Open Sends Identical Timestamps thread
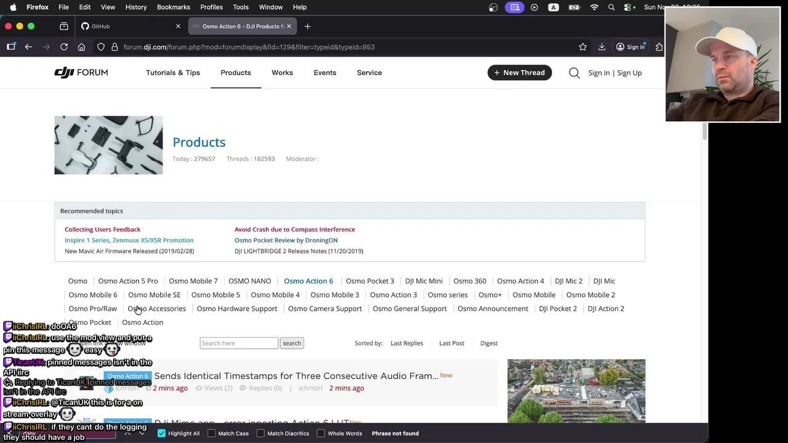Image resolution: width=788 pixels, height=443 pixels. click(296, 376)
